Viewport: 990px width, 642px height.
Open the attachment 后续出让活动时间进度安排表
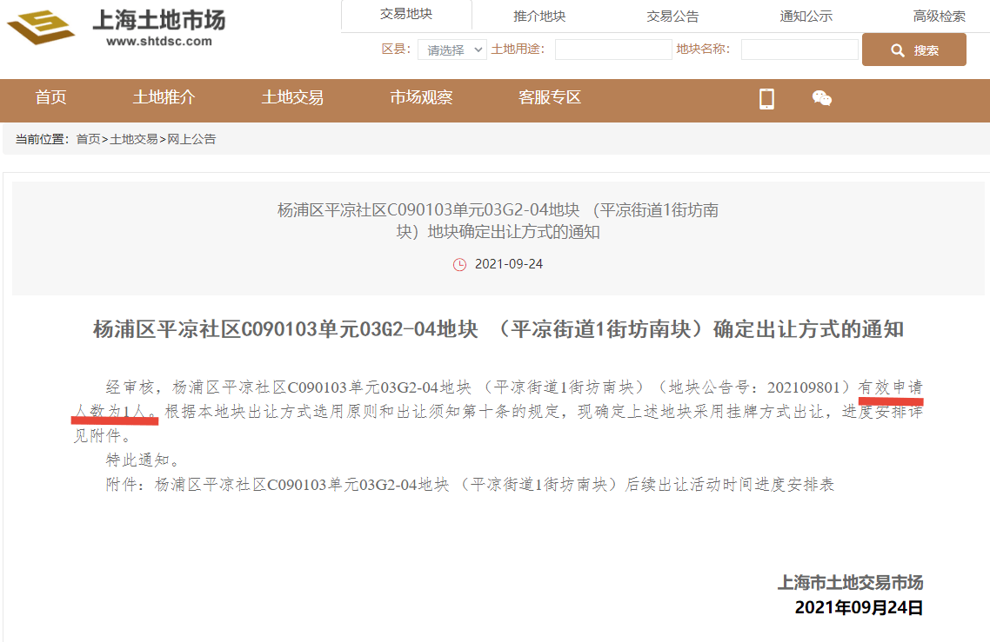pos(494,485)
